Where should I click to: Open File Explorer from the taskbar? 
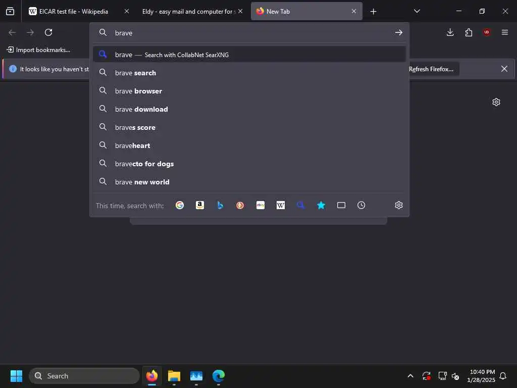[174, 376]
